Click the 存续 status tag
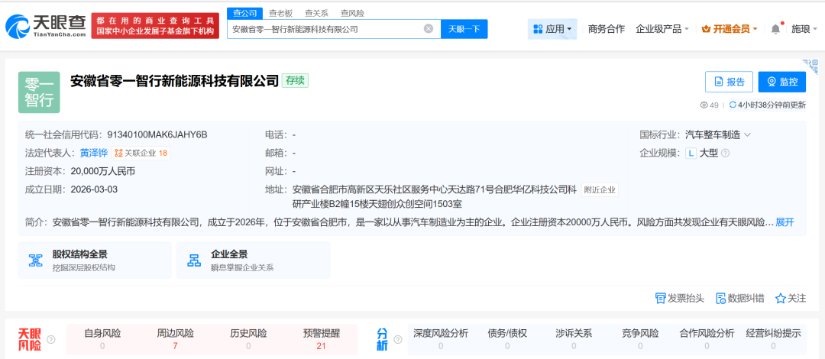825x359 pixels. coord(295,80)
